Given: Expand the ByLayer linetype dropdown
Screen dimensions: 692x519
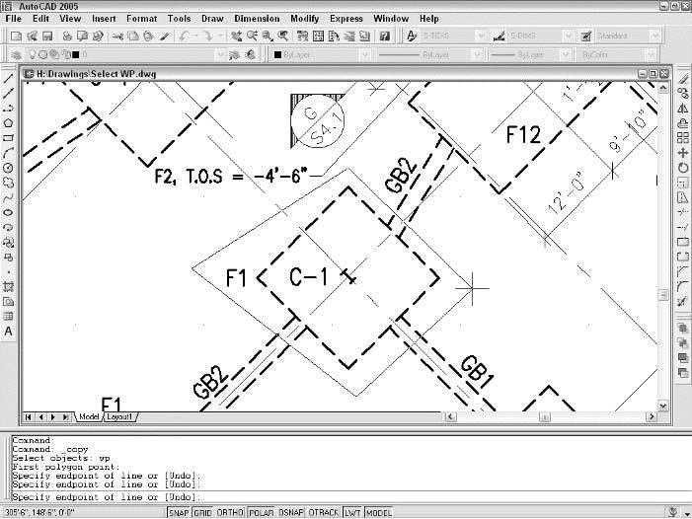Looking at the screenshot, I should [477, 54].
